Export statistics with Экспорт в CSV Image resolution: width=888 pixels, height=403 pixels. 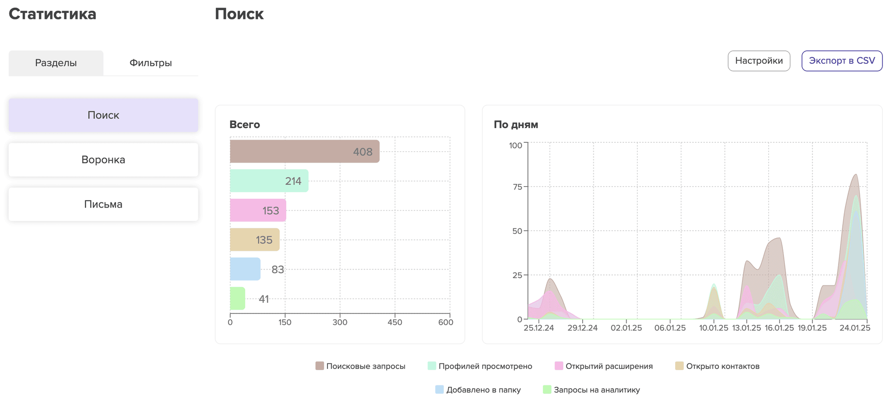pyautogui.click(x=841, y=61)
